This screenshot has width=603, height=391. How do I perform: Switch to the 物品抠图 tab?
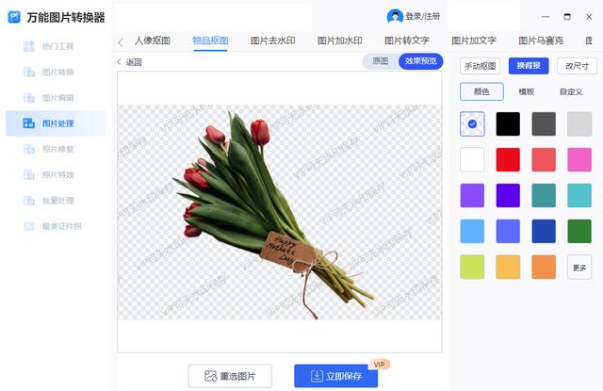click(210, 41)
